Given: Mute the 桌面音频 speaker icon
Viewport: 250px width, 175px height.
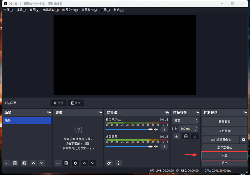Looking at the screenshot, I should coord(156,146).
